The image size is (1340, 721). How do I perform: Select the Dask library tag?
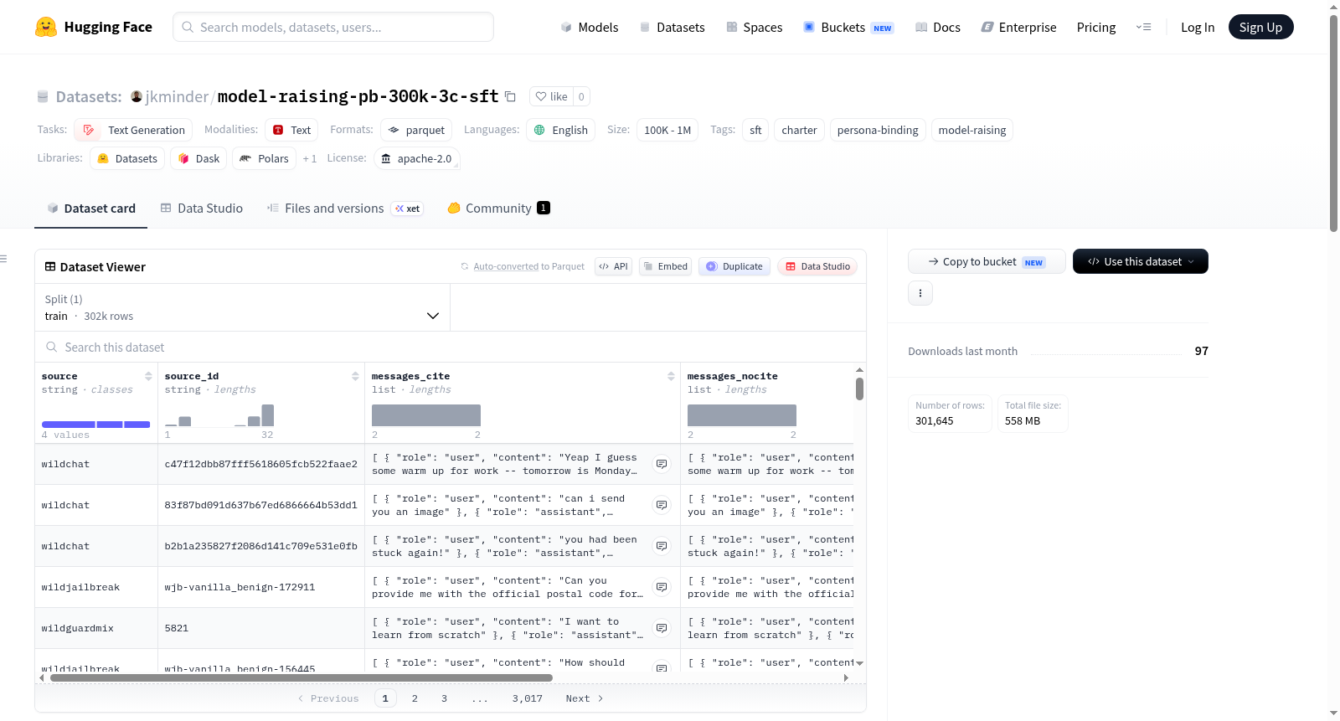[x=198, y=158]
